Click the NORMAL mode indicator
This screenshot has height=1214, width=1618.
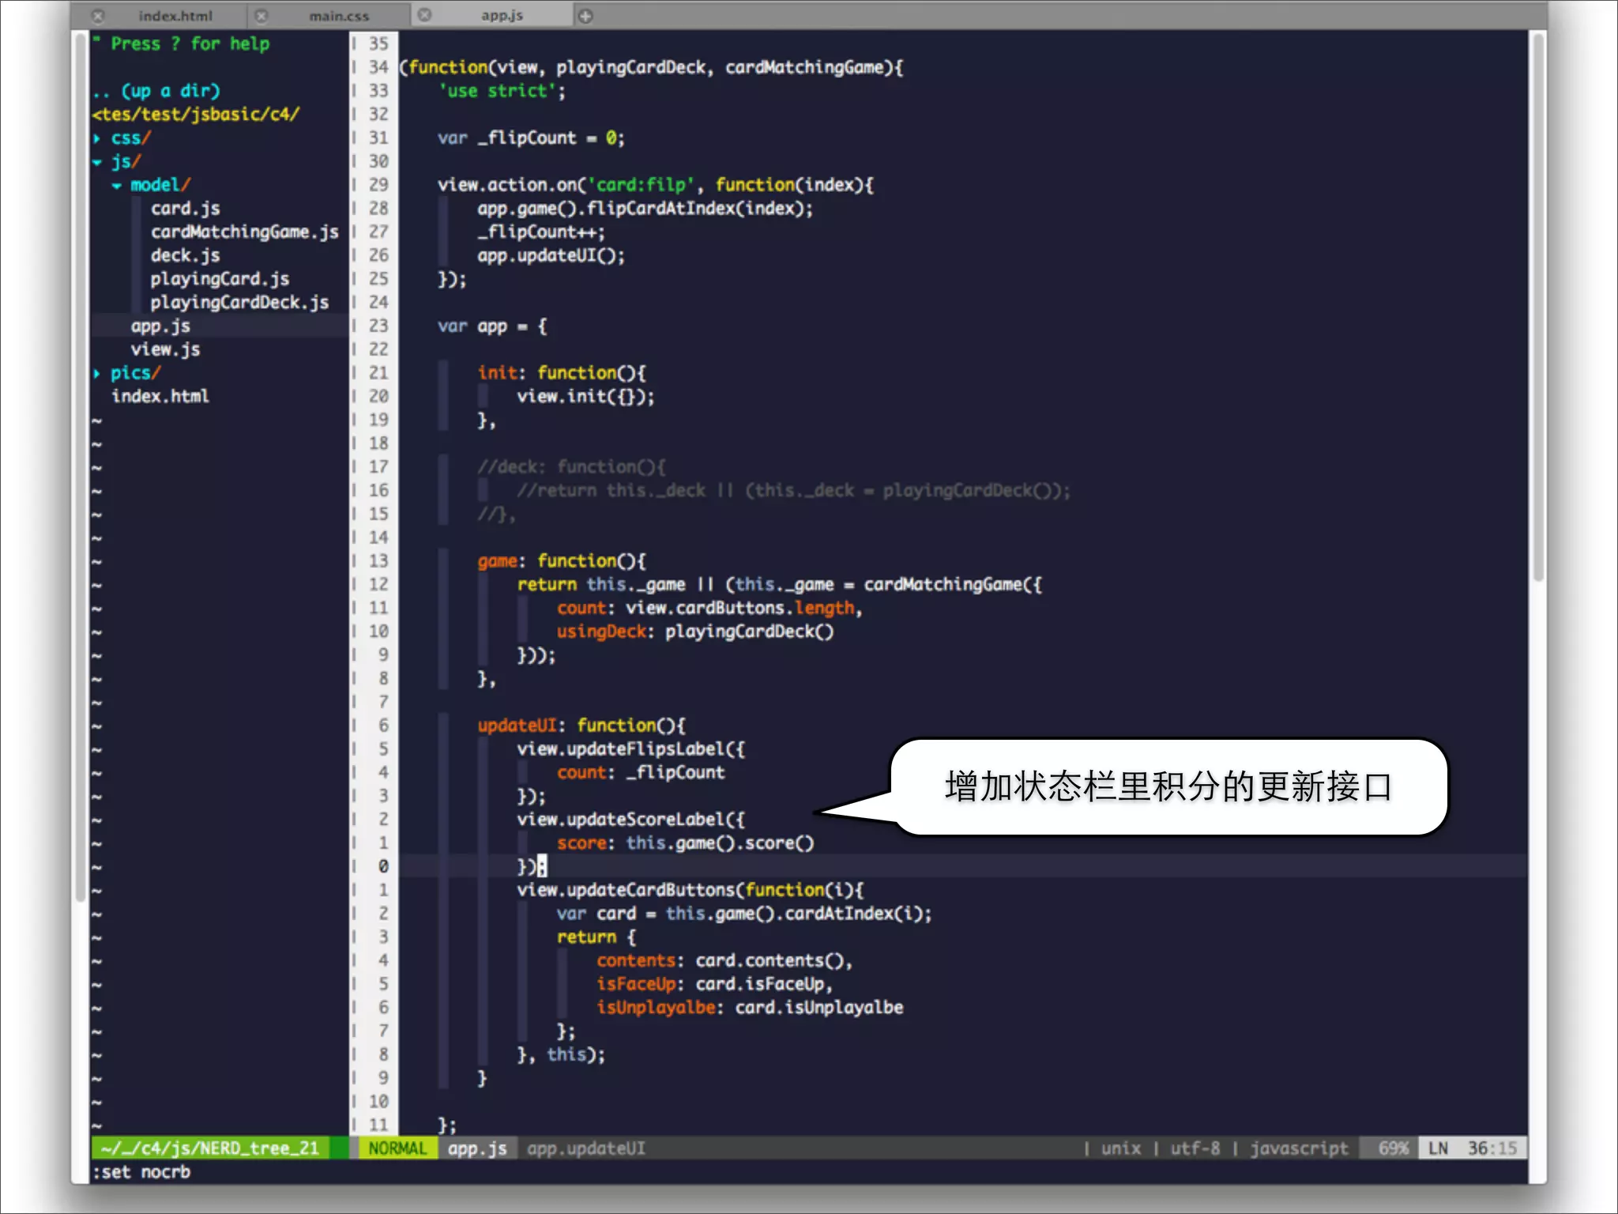point(397,1148)
